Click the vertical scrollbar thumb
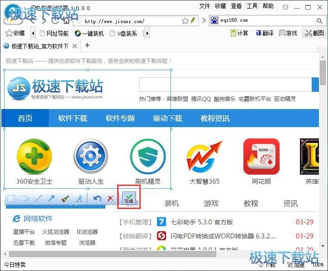 pos(323,73)
